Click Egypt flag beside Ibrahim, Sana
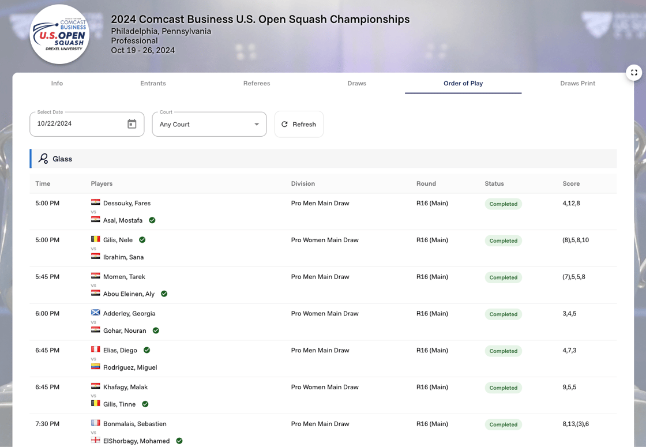646x447 pixels. [x=96, y=256]
